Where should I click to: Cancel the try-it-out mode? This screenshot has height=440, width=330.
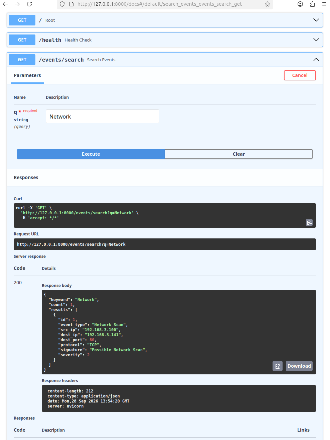(x=300, y=75)
